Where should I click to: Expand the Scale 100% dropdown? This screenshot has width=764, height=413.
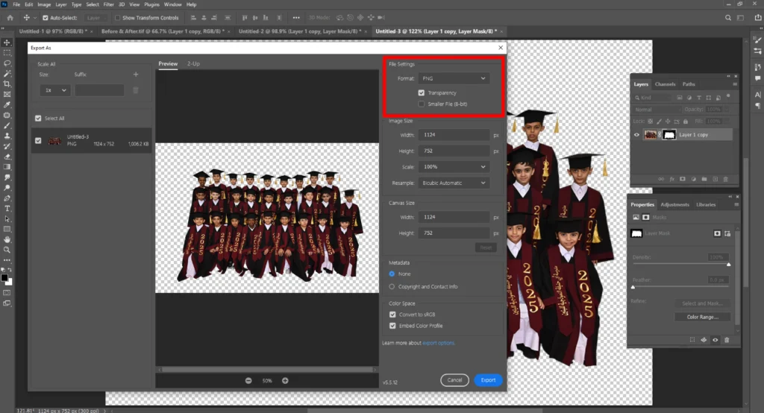[x=453, y=167]
